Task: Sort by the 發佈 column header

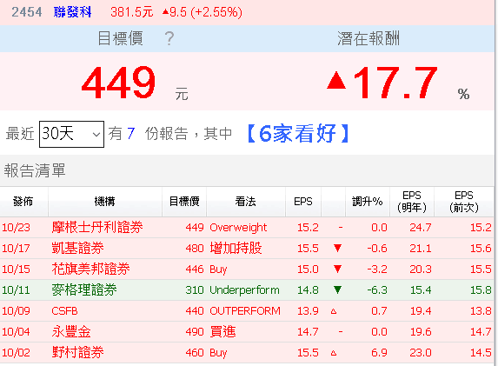Action: pos(23,202)
